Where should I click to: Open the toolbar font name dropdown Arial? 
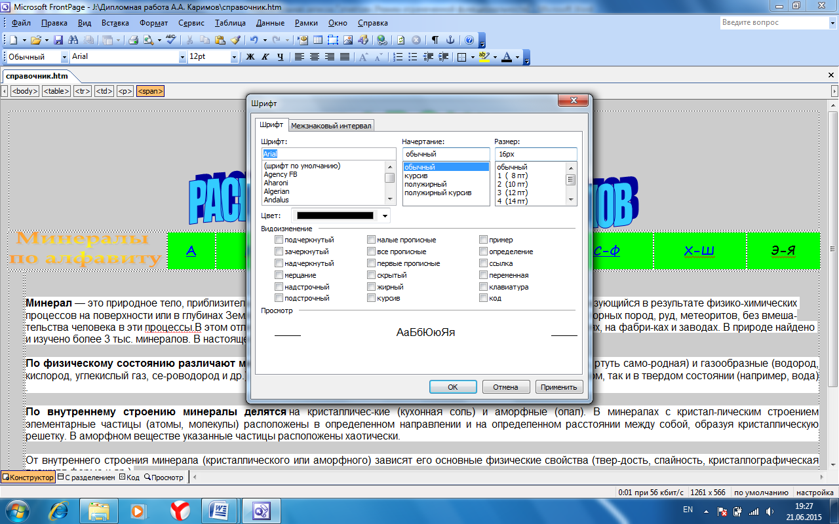tap(182, 57)
